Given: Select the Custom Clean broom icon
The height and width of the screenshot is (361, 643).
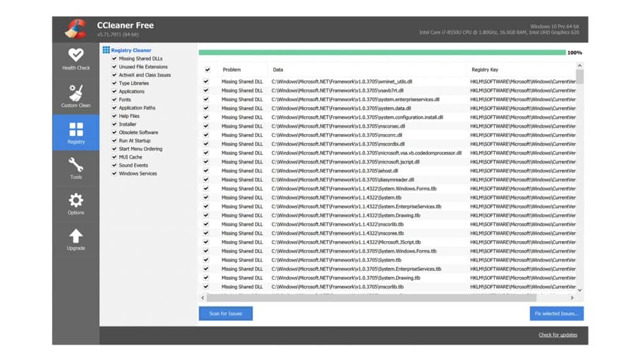Looking at the screenshot, I should pos(75,93).
